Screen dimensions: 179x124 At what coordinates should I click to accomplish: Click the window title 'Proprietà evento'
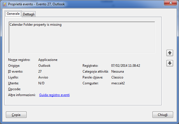coord(20,4)
